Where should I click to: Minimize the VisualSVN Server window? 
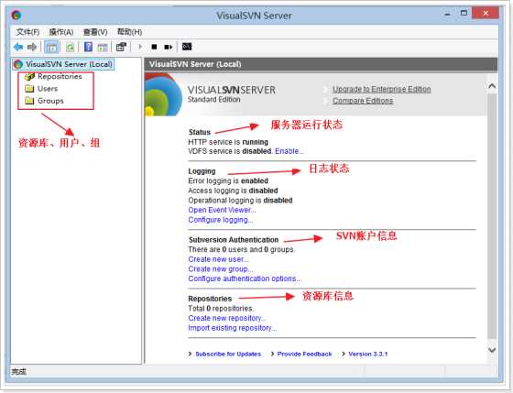coord(448,14)
